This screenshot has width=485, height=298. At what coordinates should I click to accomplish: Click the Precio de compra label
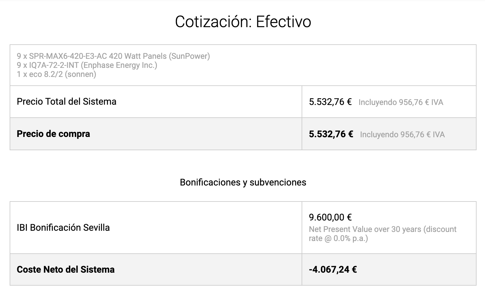point(53,134)
